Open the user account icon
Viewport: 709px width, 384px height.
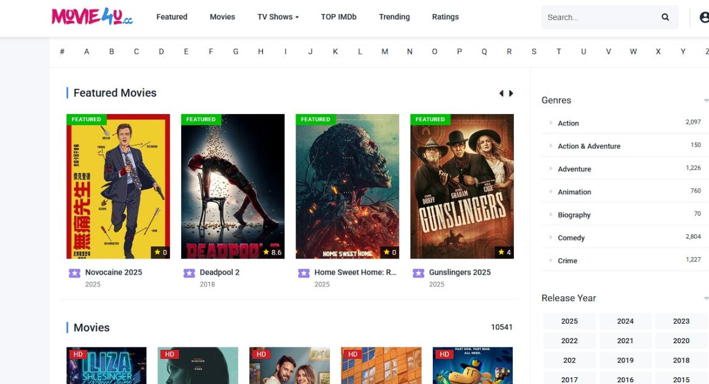click(705, 17)
